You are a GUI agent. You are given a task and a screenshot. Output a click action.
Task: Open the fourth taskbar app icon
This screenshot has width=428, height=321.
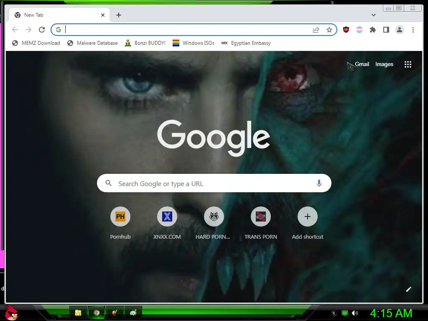pos(133,313)
